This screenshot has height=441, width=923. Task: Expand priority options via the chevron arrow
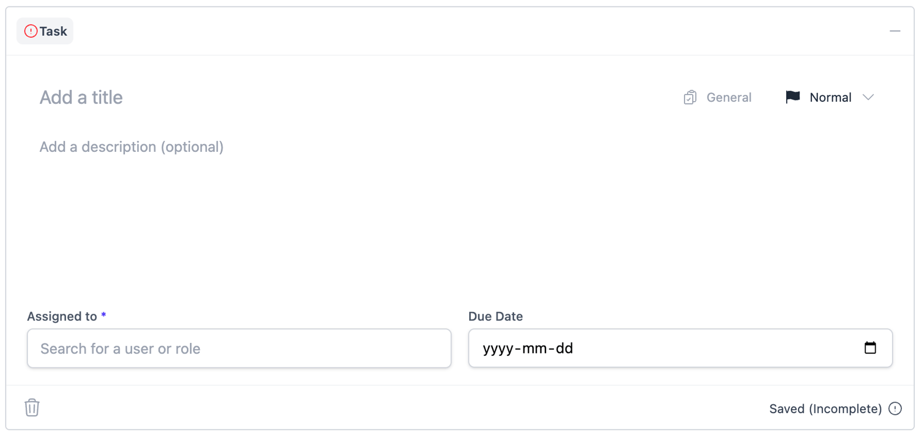pyautogui.click(x=868, y=98)
